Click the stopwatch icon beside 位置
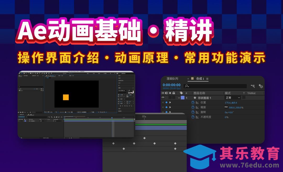 [192, 103]
